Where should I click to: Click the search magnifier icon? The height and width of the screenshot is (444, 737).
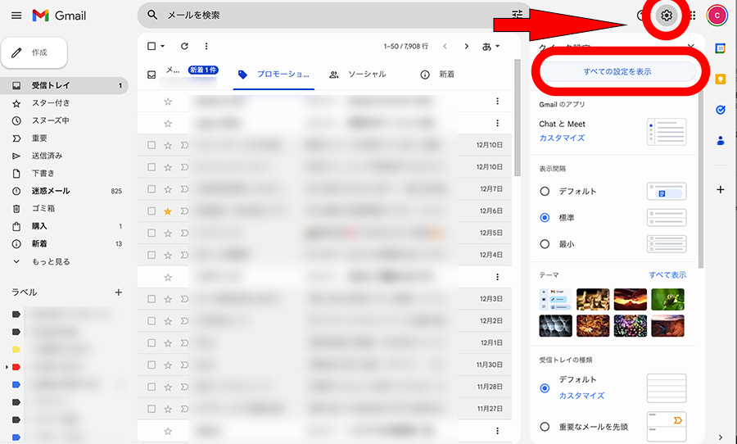(x=152, y=15)
